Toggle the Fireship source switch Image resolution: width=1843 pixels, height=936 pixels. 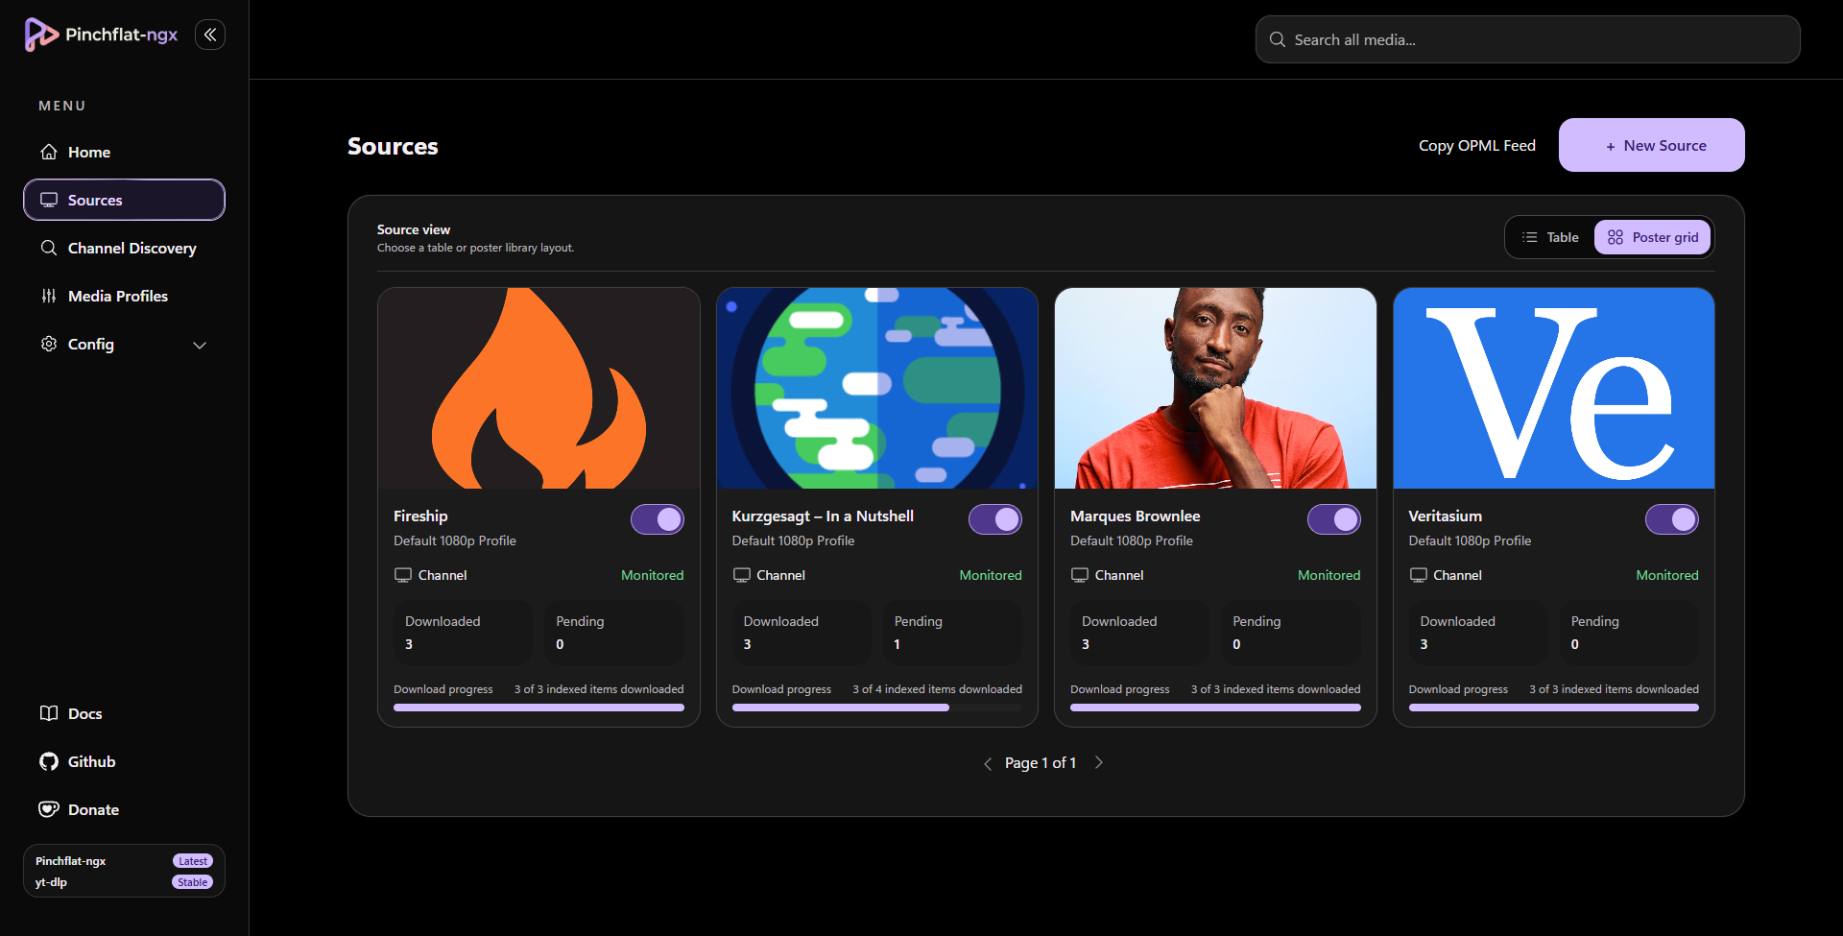pyautogui.click(x=658, y=519)
